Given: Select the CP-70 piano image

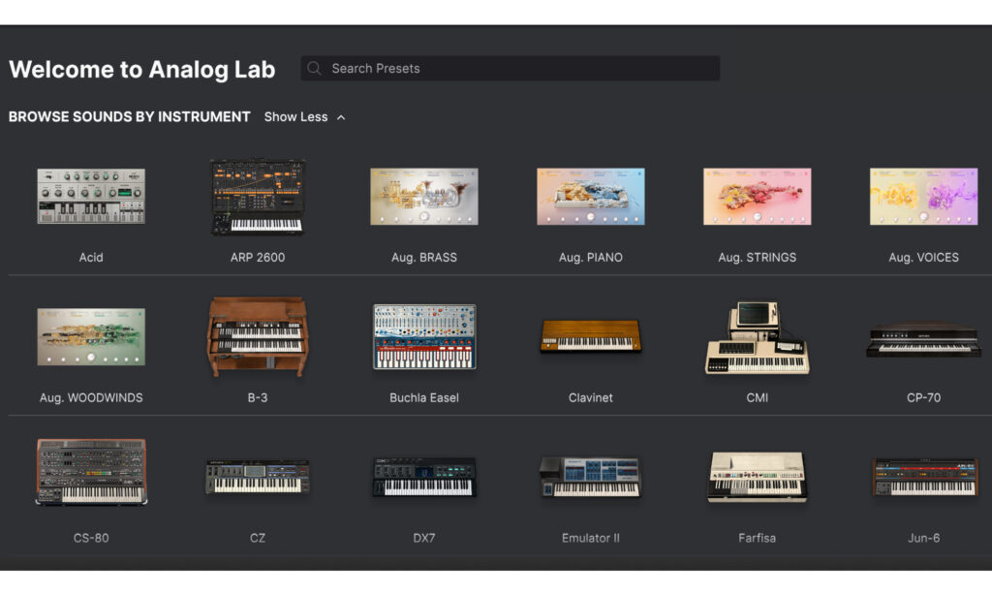Looking at the screenshot, I should (923, 340).
